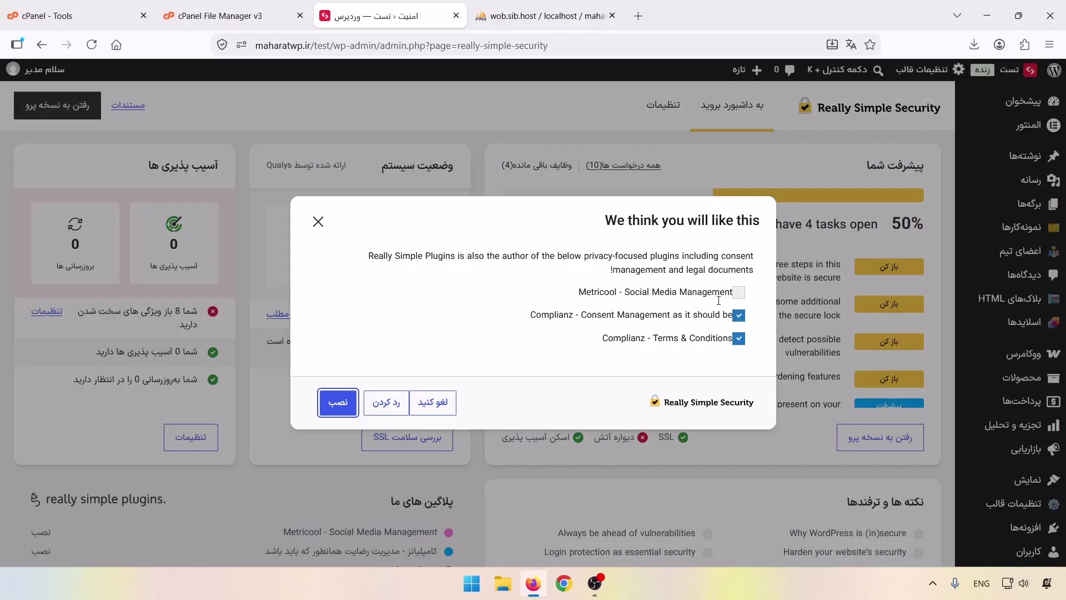1066x600 pixels.
Task: Click the ENG language indicator
Action: [x=982, y=583]
